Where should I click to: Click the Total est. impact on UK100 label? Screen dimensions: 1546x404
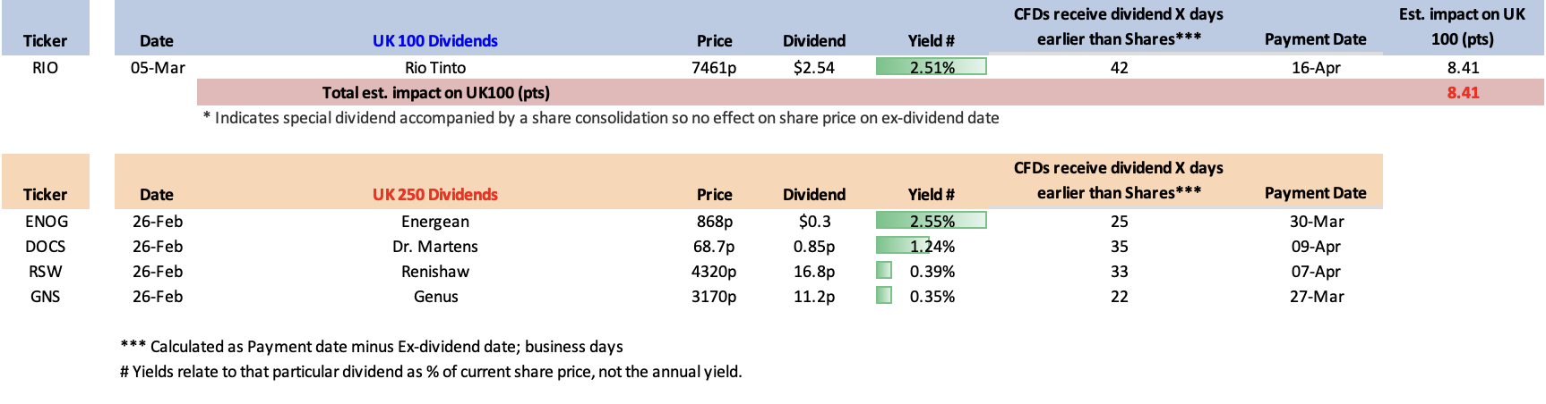click(435, 93)
